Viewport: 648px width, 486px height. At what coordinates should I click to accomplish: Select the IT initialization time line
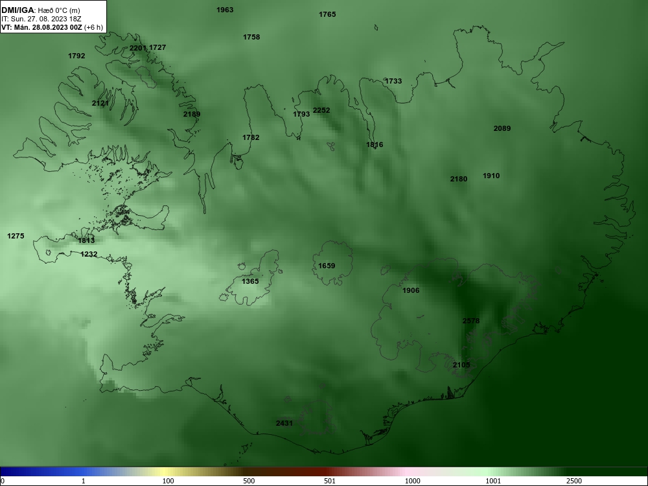click(x=40, y=19)
